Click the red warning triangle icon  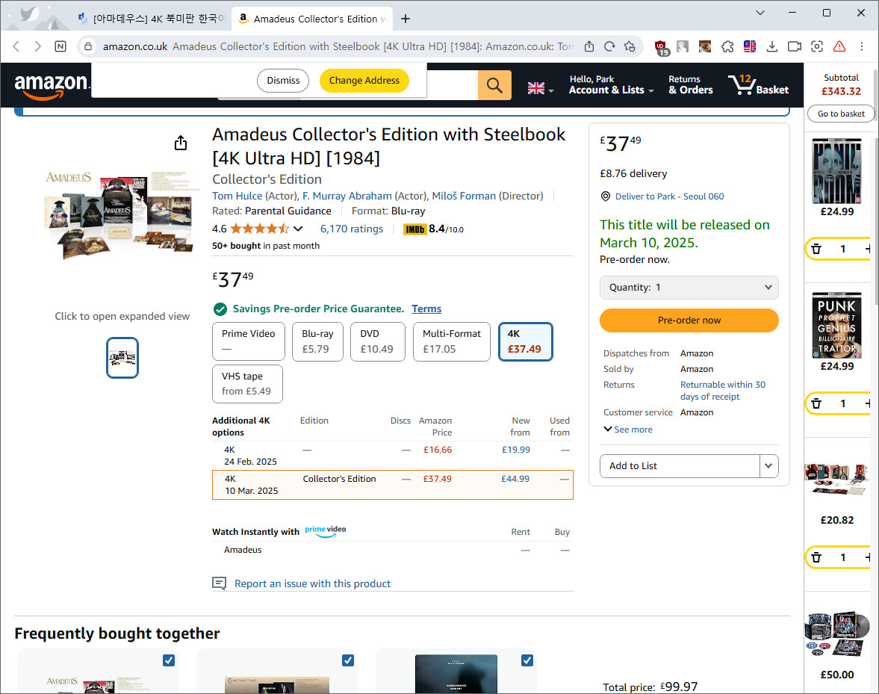tap(839, 46)
